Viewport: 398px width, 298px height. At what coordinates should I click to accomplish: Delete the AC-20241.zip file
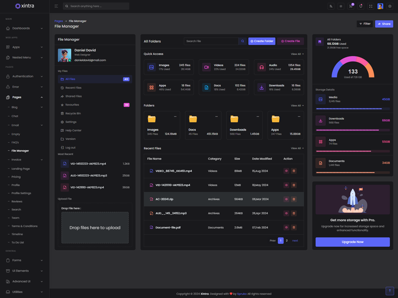coord(294,199)
